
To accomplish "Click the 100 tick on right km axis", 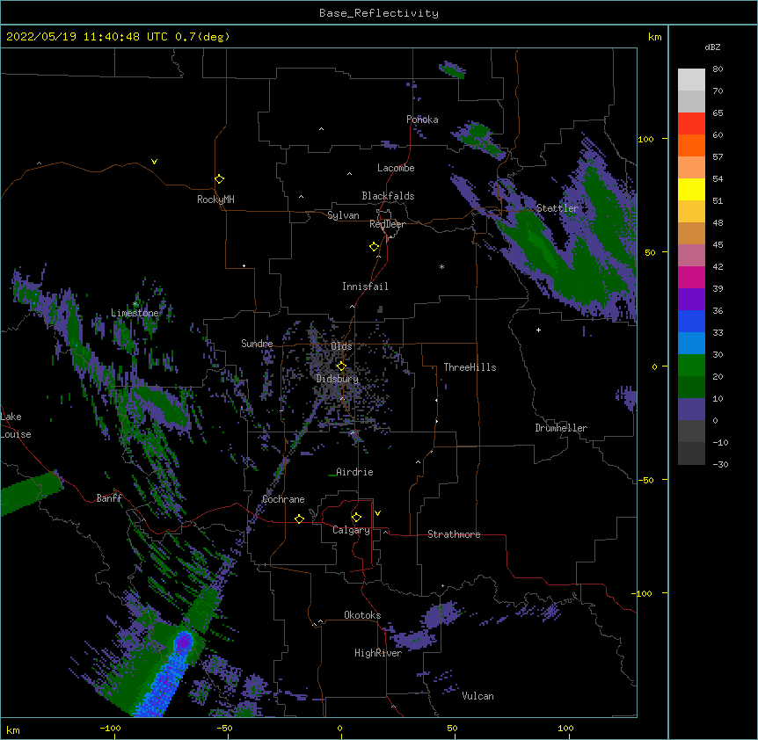I will point(645,139).
